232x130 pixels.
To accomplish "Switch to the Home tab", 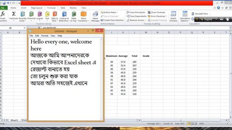I will (x=13, y=8).
